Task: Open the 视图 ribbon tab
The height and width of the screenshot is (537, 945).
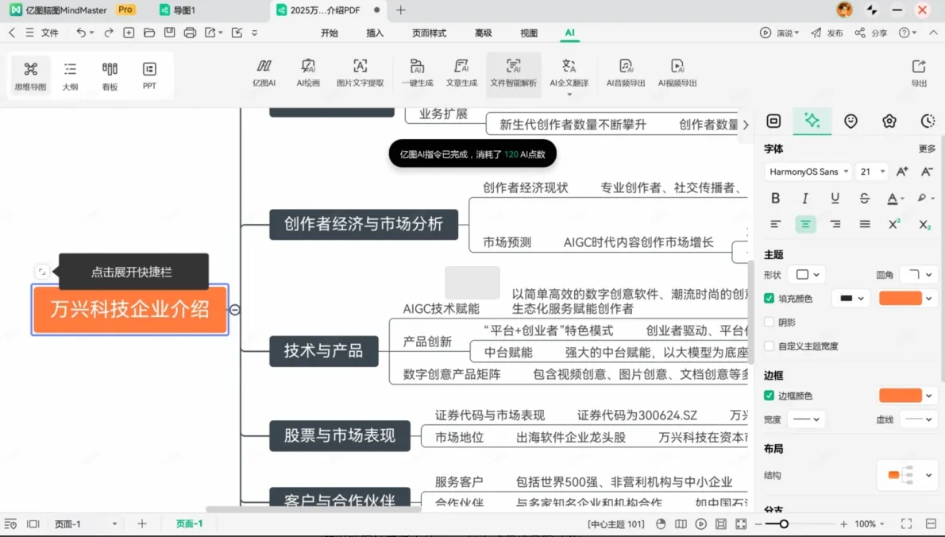Action: (x=529, y=33)
